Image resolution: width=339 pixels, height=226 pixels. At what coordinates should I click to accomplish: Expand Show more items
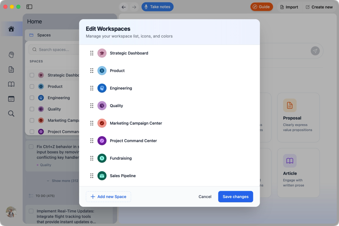click(63, 181)
